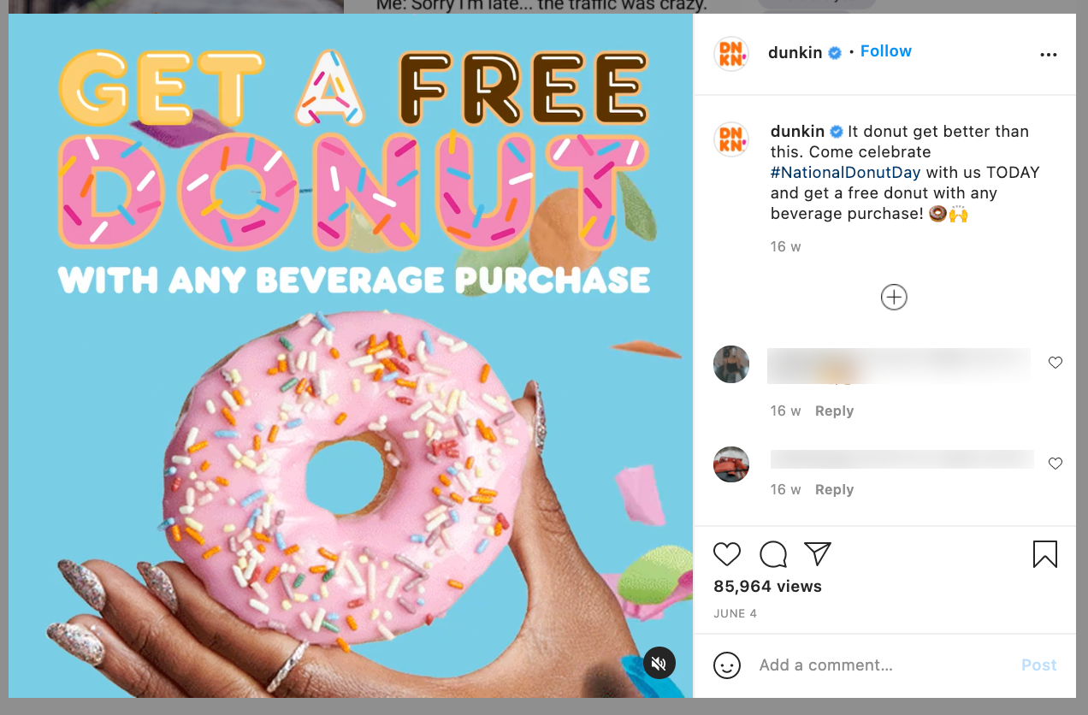1088x715 pixels.
Task: Click the Add a comment field
Action: coord(881,665)
